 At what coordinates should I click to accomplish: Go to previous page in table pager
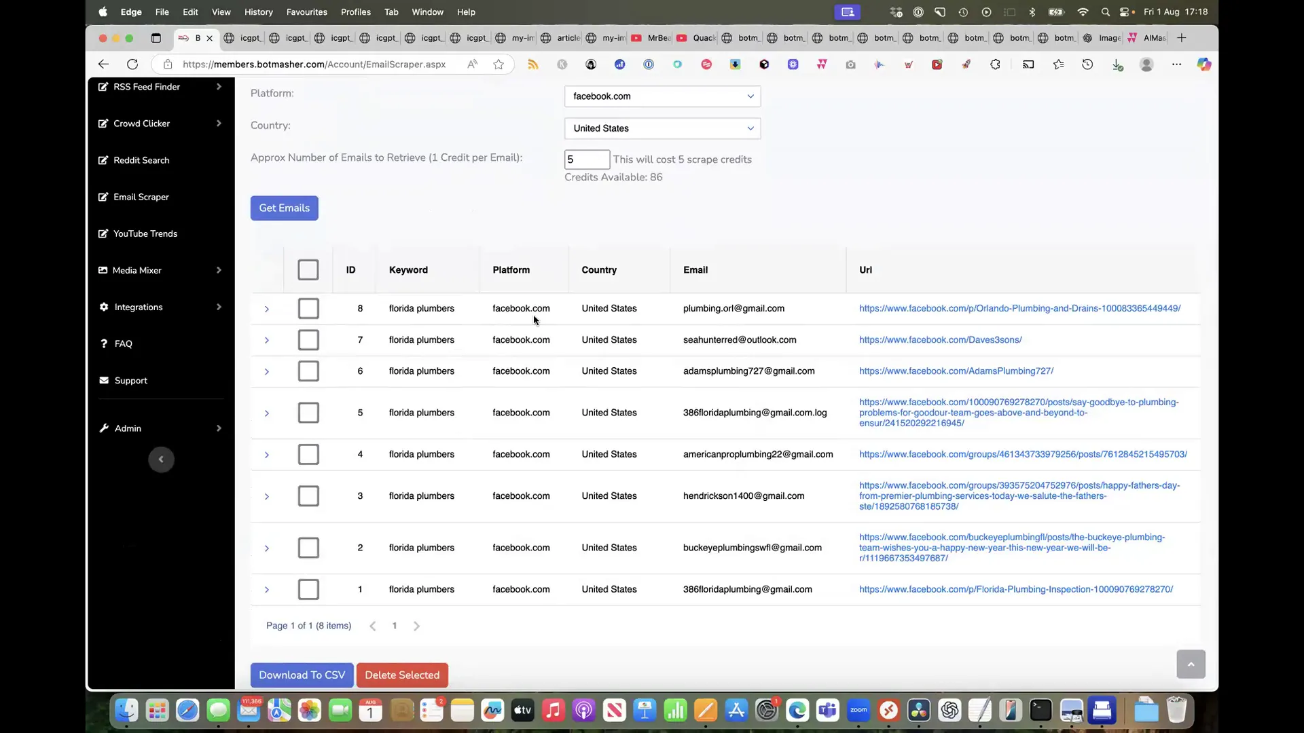pos(373,626)
